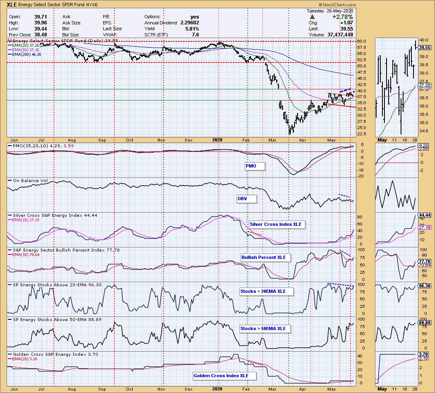Click the green up-arrow change indicator

[312, 17]
